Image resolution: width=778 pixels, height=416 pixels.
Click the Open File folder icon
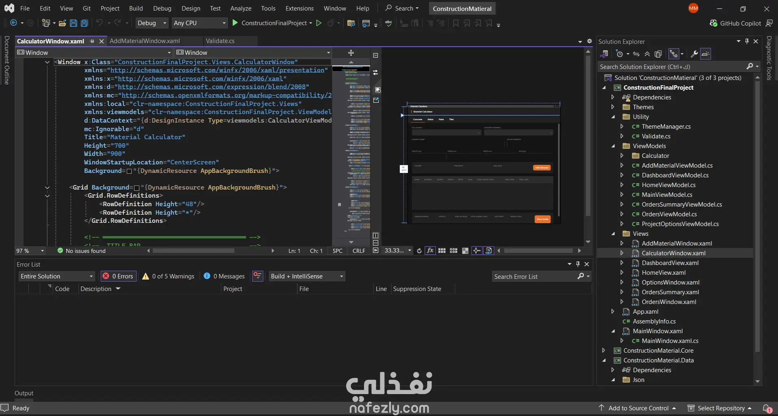pos(62,23)
